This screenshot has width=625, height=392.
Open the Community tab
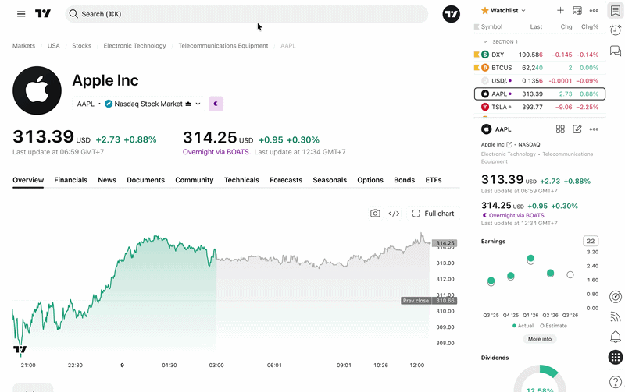click(x=194, y=180)
